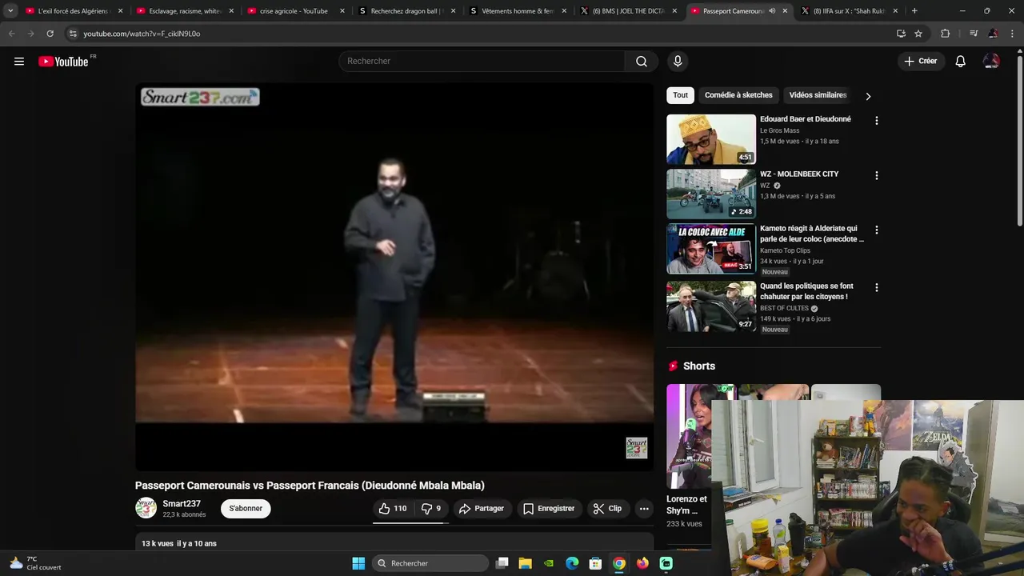
Task: Open Firefox from taskbar
Action: click(642, 563)
